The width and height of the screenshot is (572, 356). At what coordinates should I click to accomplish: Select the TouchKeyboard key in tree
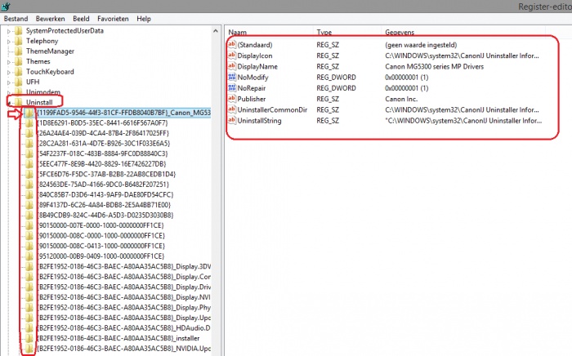(x=49, y=71)
